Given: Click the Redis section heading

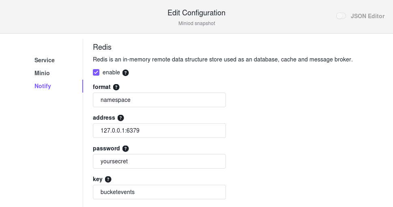Looking at the screenshot, I should coord(102,47).
